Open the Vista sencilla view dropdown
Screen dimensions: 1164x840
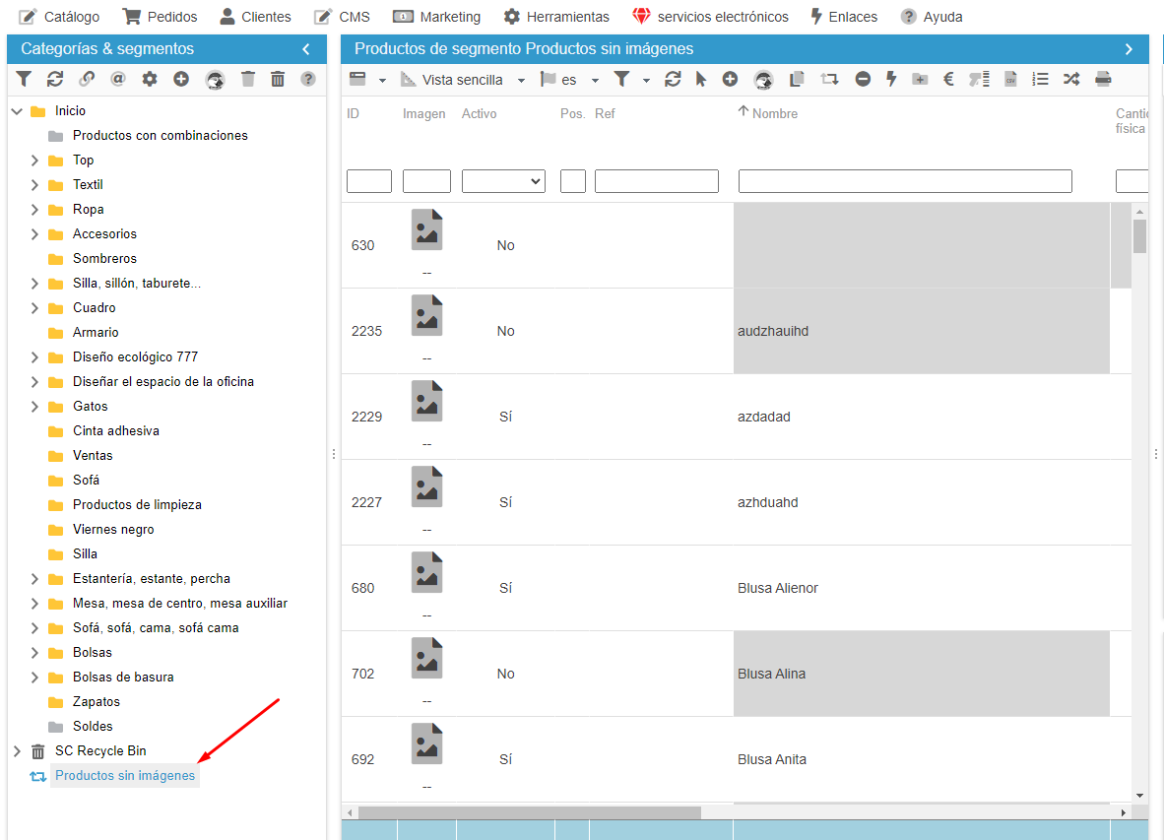pos(463,80)
